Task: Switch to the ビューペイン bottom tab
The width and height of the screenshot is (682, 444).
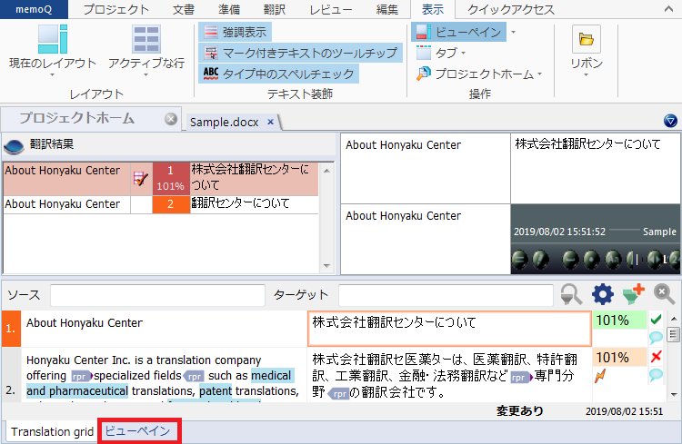Action: tap(135, 431)
